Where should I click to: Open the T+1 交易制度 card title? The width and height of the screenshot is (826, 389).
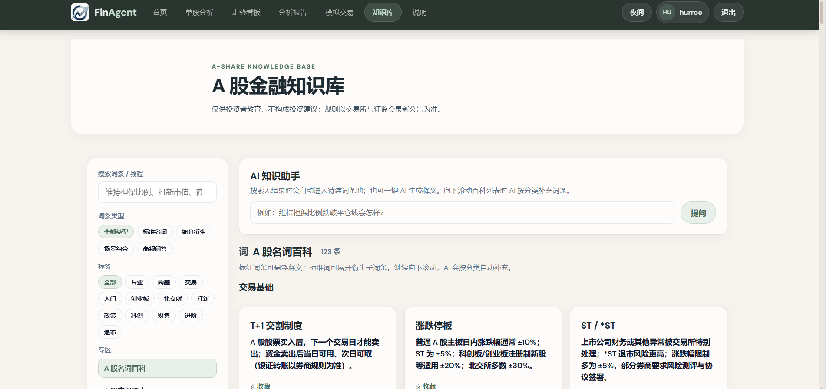pyautogui.click(x=276, y=326)
